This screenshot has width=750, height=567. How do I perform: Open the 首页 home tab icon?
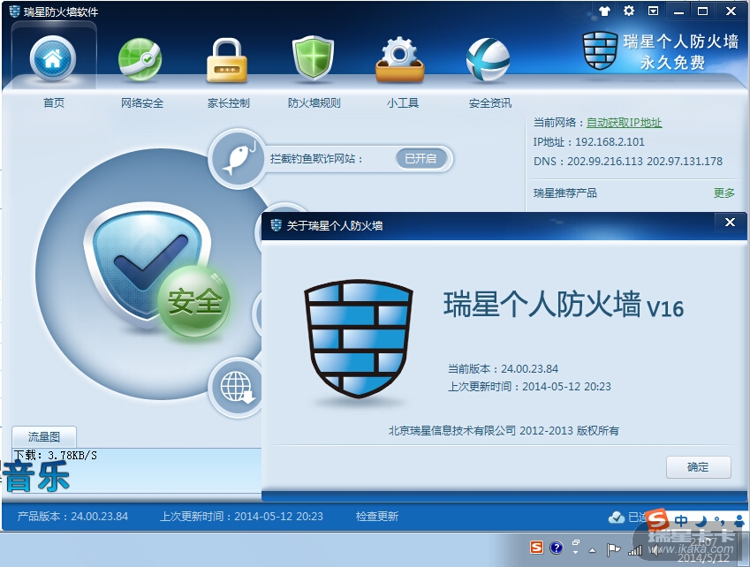(x=53, y=59)
